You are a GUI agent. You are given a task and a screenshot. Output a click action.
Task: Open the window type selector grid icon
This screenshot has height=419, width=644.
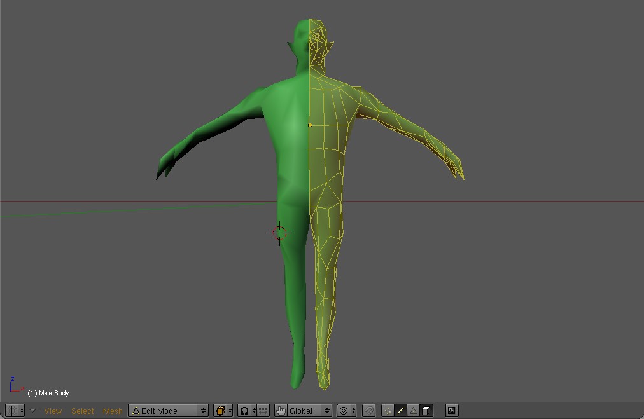click(x=15, y=410)
